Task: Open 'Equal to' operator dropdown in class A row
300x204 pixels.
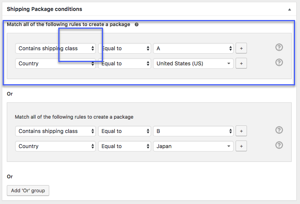Action: (125, 48)
